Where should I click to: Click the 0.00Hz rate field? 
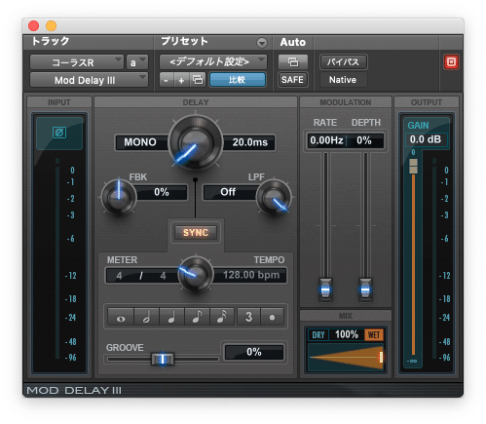coord(326,140)
